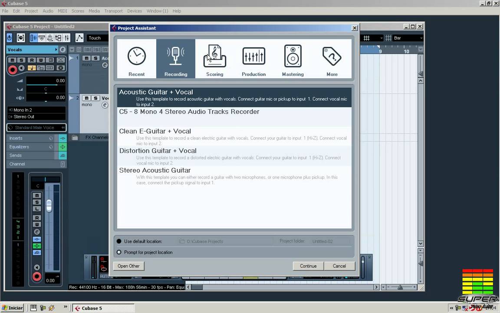500x313 pixels.
Task: Click the freeze snowflake icon in inspector
Action: pyautogui.click(x=61, y=68)
